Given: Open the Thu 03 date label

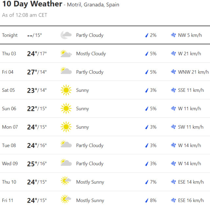Looking at the screenshot, I should click(x=9, y=53).
